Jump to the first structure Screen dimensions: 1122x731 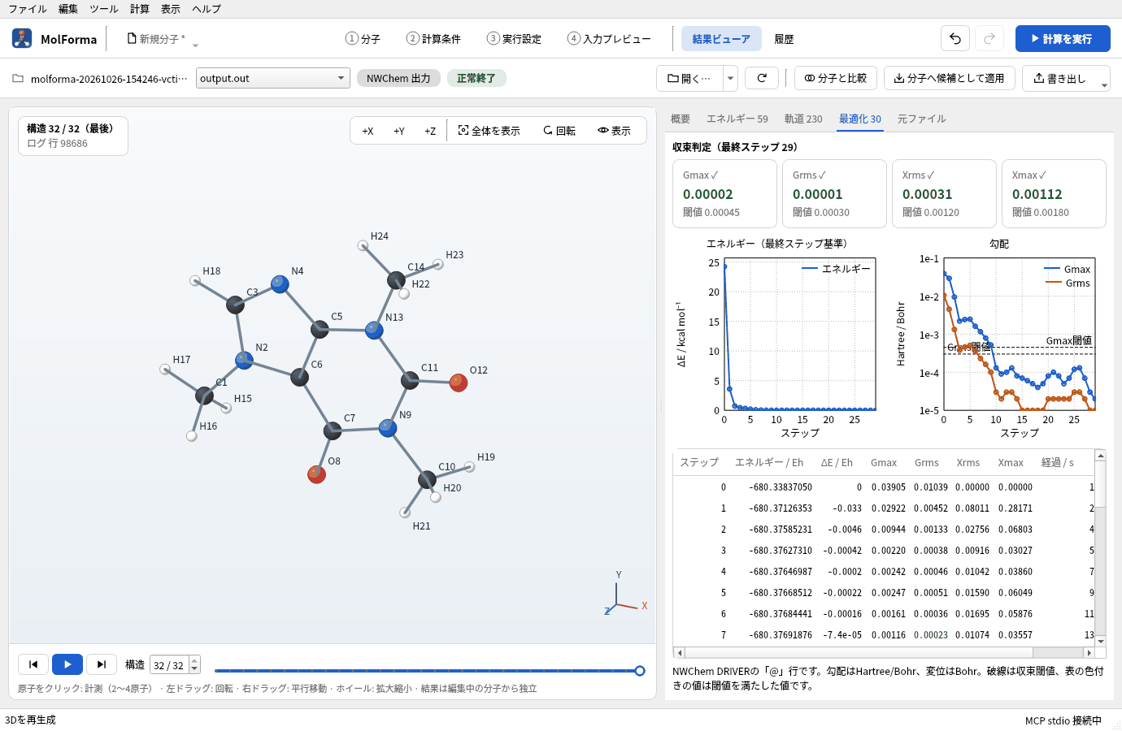(x=33, y=664)
